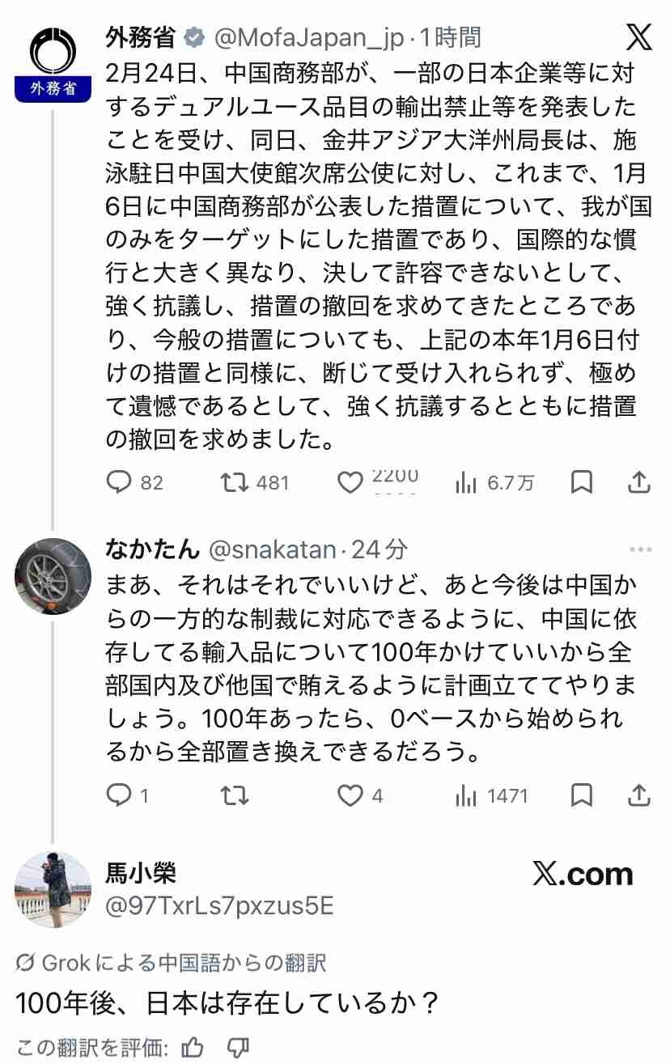Open the @snakatan profile handle
Image resolution: width=670 pixels, height=1064 pixels.
click(x=271, y=549)
